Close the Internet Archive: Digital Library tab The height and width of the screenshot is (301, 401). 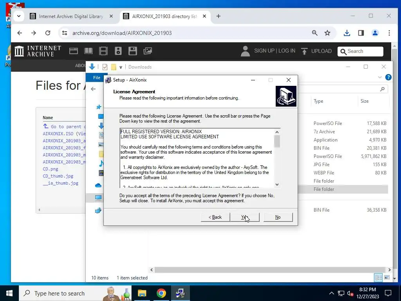click(111, 16)
